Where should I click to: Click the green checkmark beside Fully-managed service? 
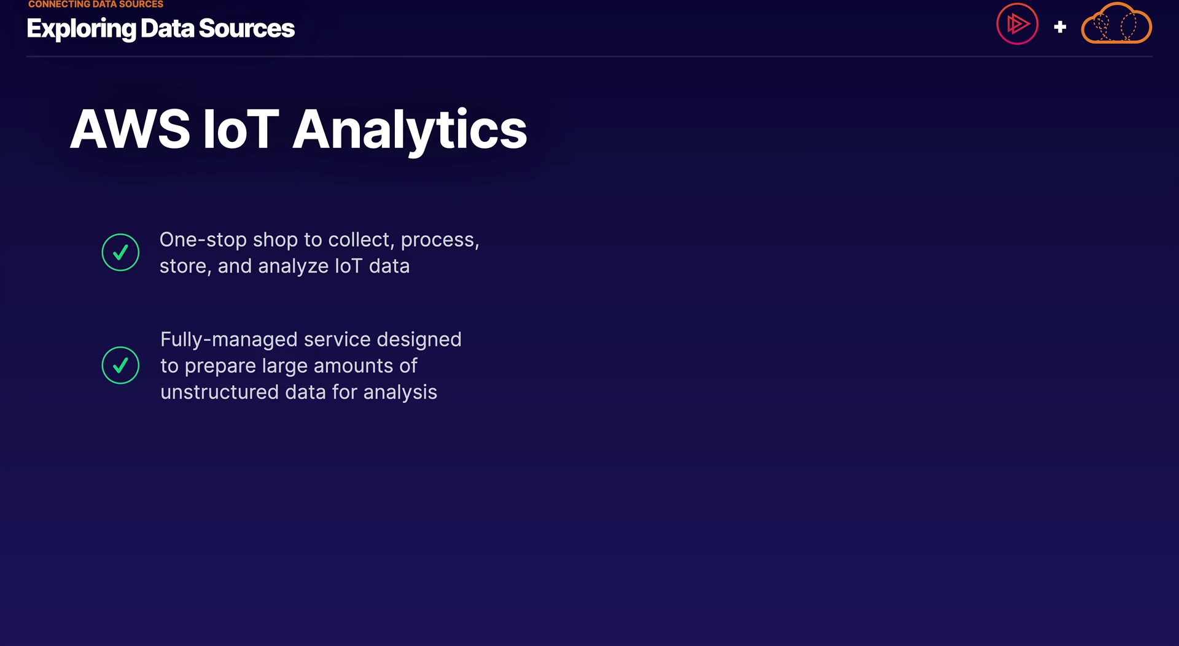pos(120,365)
